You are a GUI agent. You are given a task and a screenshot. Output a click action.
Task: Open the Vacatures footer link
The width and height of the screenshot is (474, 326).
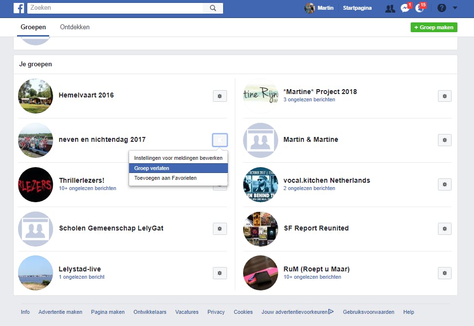click(187, 312)
